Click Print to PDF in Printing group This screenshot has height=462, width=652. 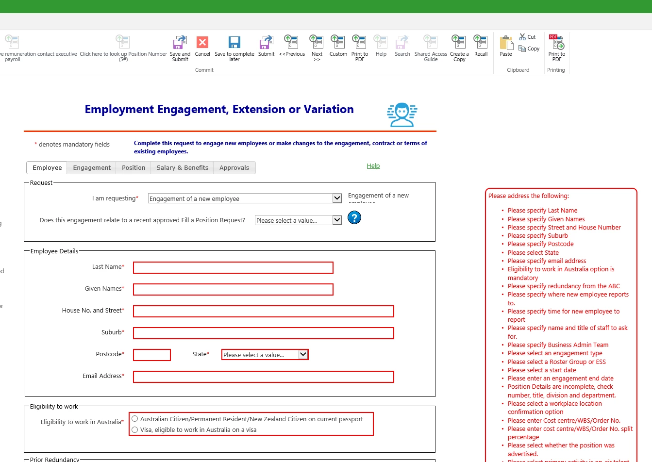556,42
